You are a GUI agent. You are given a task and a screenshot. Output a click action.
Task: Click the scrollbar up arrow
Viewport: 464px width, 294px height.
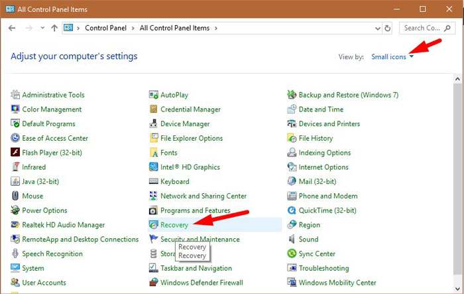[457, 79]
